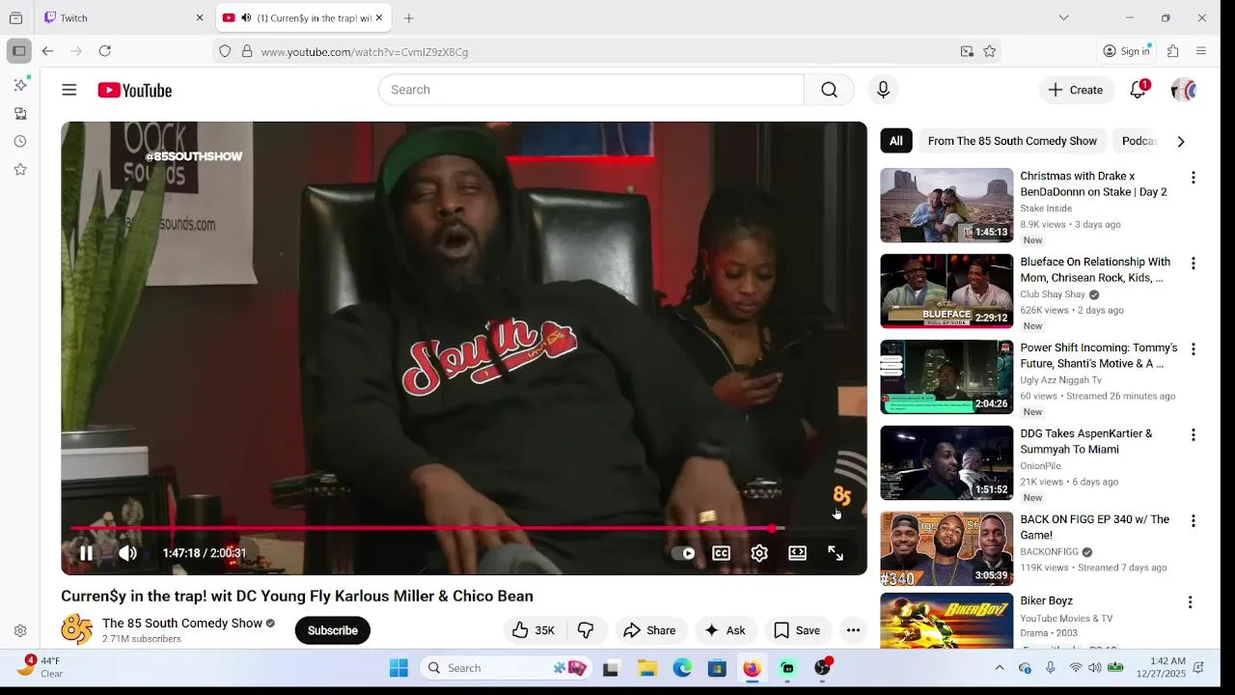Click the magnifier search button
This screenshot has height=695, width=1235.
(829, 90)
